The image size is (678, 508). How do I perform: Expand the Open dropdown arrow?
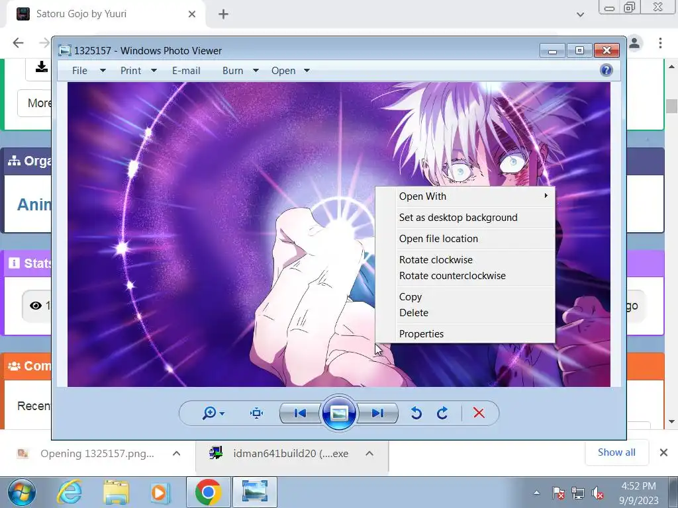point(307,70)
